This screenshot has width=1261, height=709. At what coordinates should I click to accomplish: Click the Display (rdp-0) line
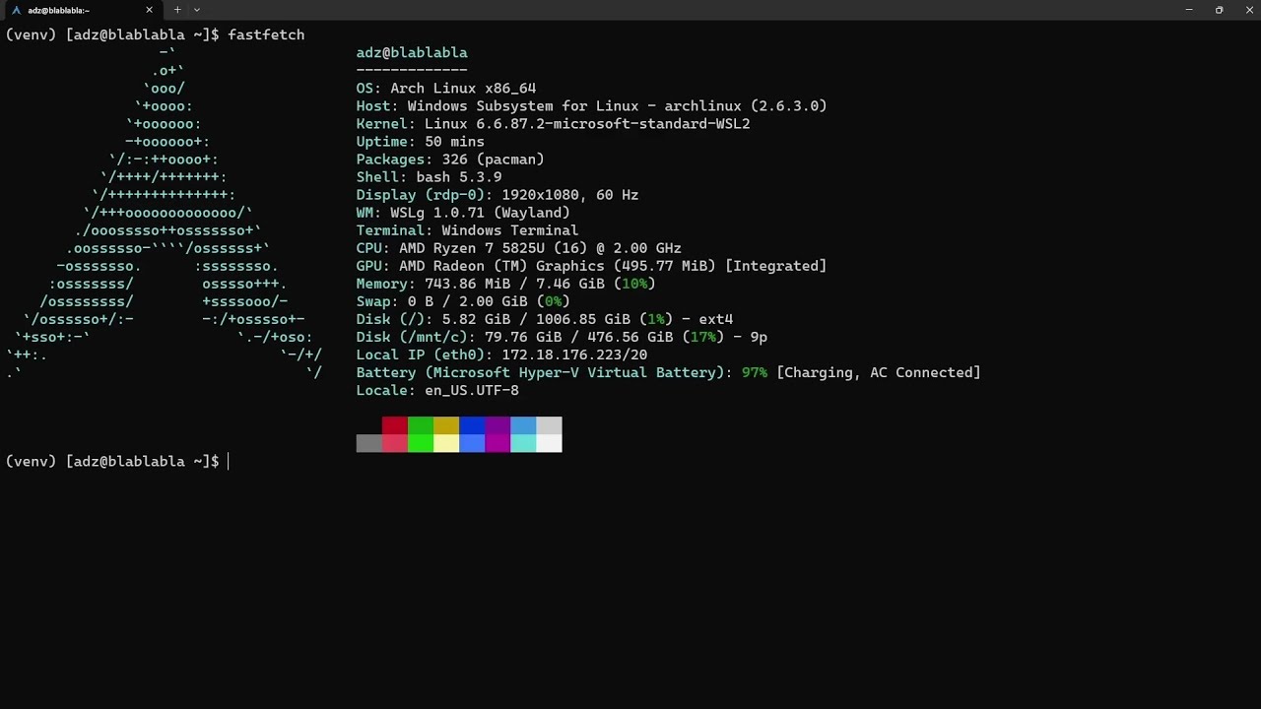(x=498, y=194)
